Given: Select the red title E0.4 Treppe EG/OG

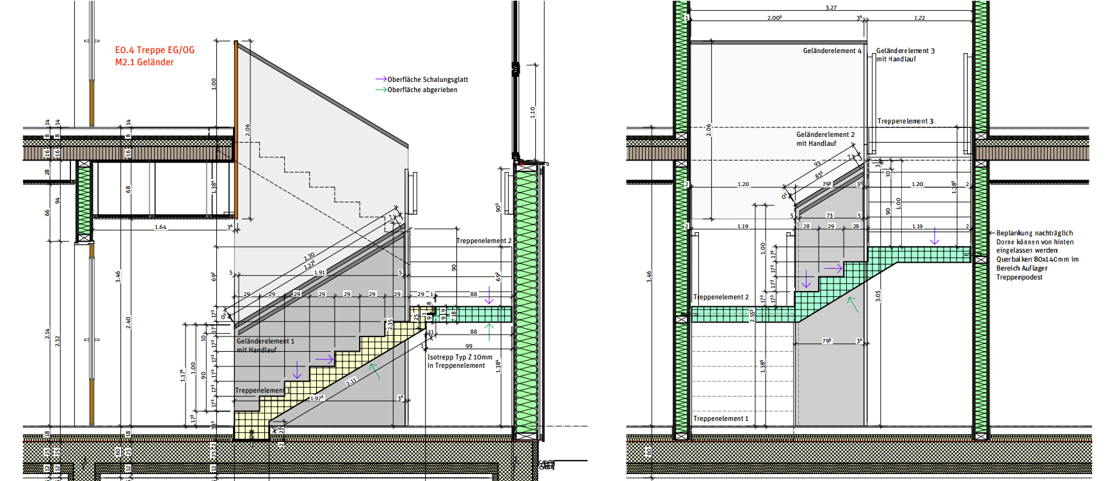Looking at the screenshot, I should coord(155,50).
